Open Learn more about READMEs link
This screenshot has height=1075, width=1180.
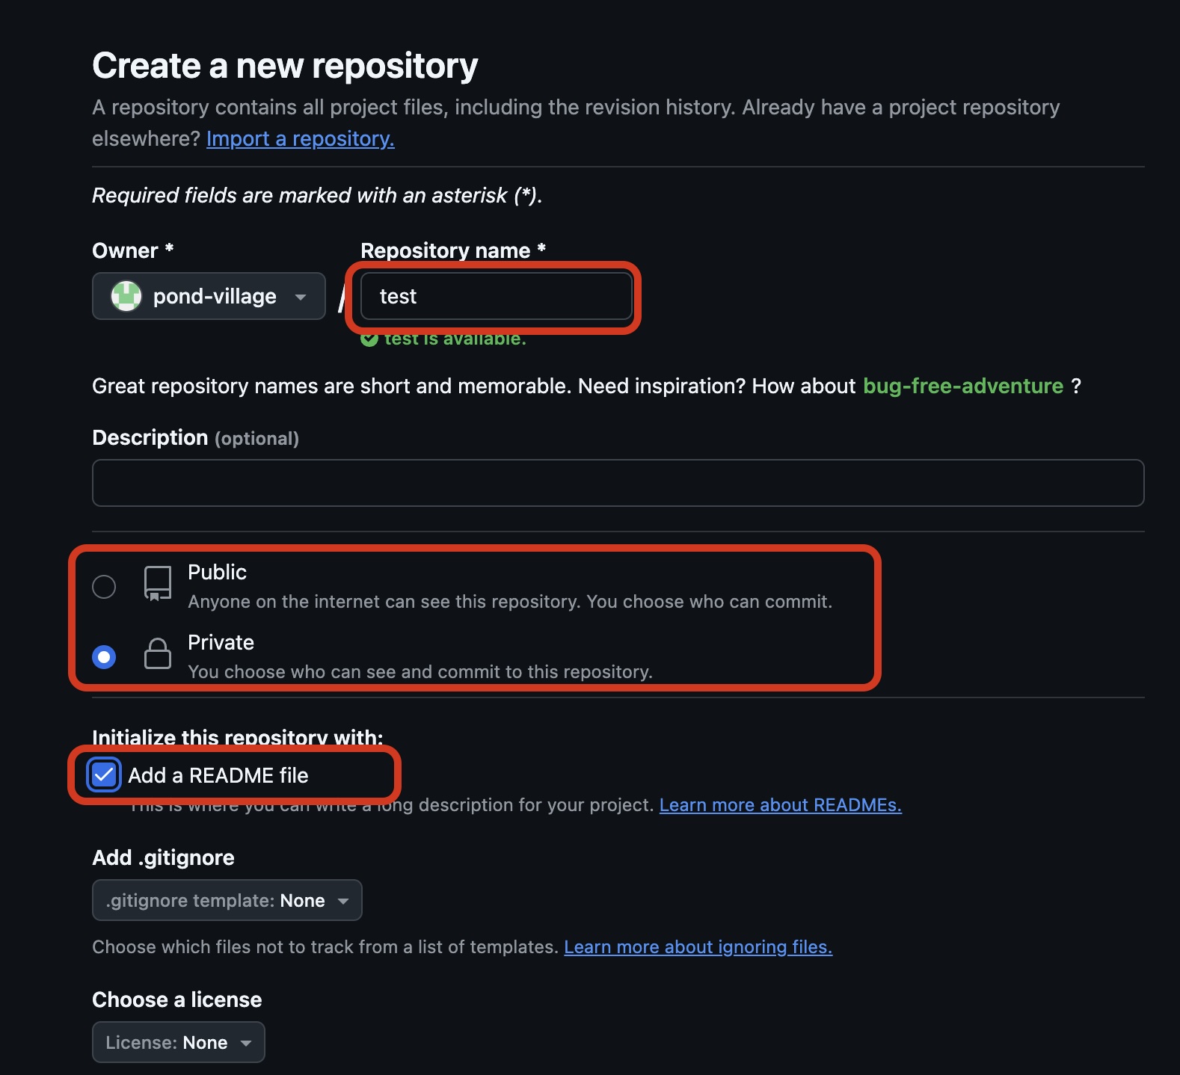tap(780, 805)
